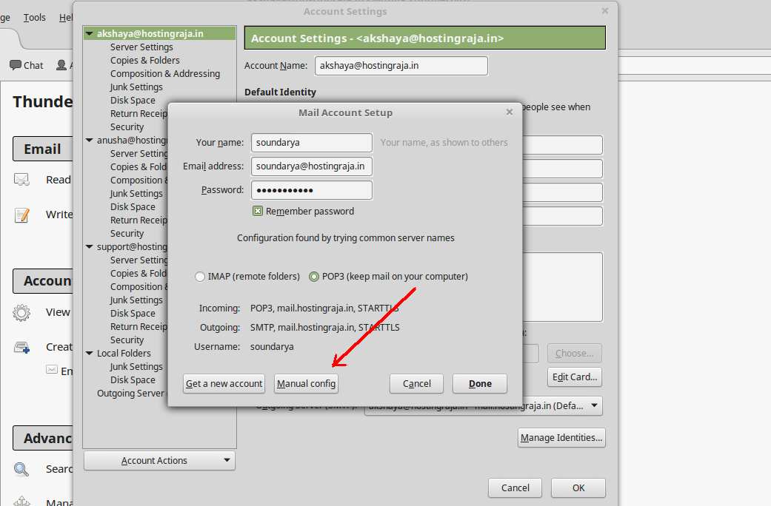Screen dimensions: 771x506
Task: Collapse the akshaya@hostingraja.in account tree
Action: click(90, 33)
